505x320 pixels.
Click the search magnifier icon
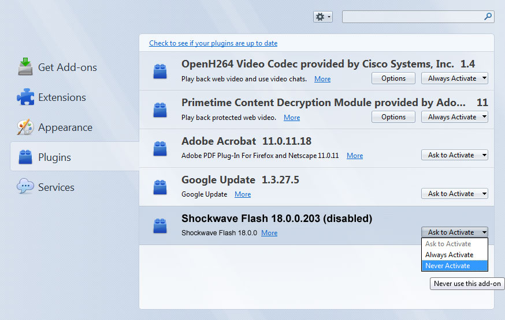tap(488, 16)
